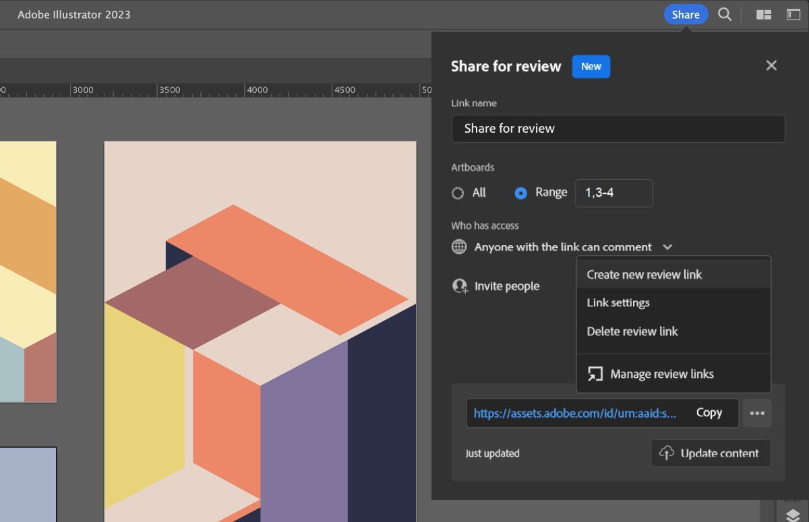Open the assets.adobe.com review link
Screen dimensions: 809x522
(x=574, y=413)
